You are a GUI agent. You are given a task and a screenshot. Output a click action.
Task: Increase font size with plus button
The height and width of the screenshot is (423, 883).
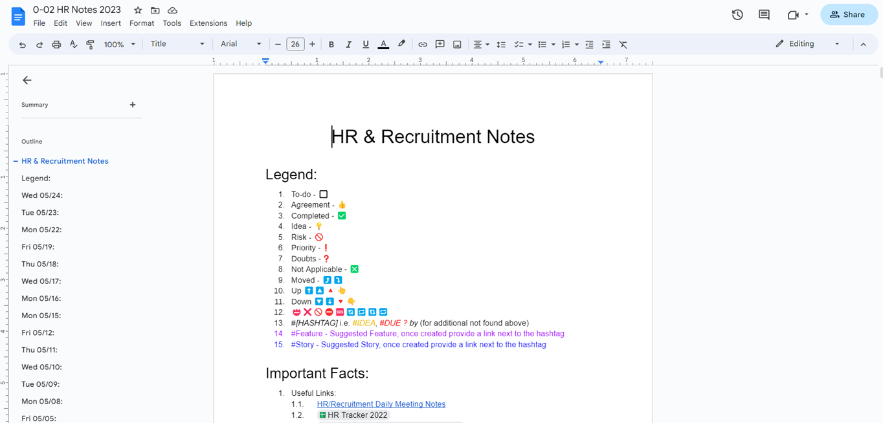point(312,44)
